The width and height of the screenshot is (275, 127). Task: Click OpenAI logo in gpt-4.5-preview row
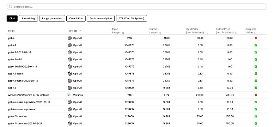tap(70, 116)
